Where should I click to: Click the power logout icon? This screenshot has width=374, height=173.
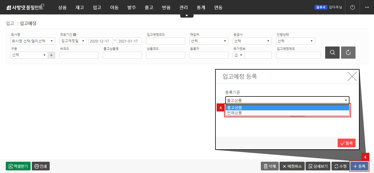coord(352,7)
